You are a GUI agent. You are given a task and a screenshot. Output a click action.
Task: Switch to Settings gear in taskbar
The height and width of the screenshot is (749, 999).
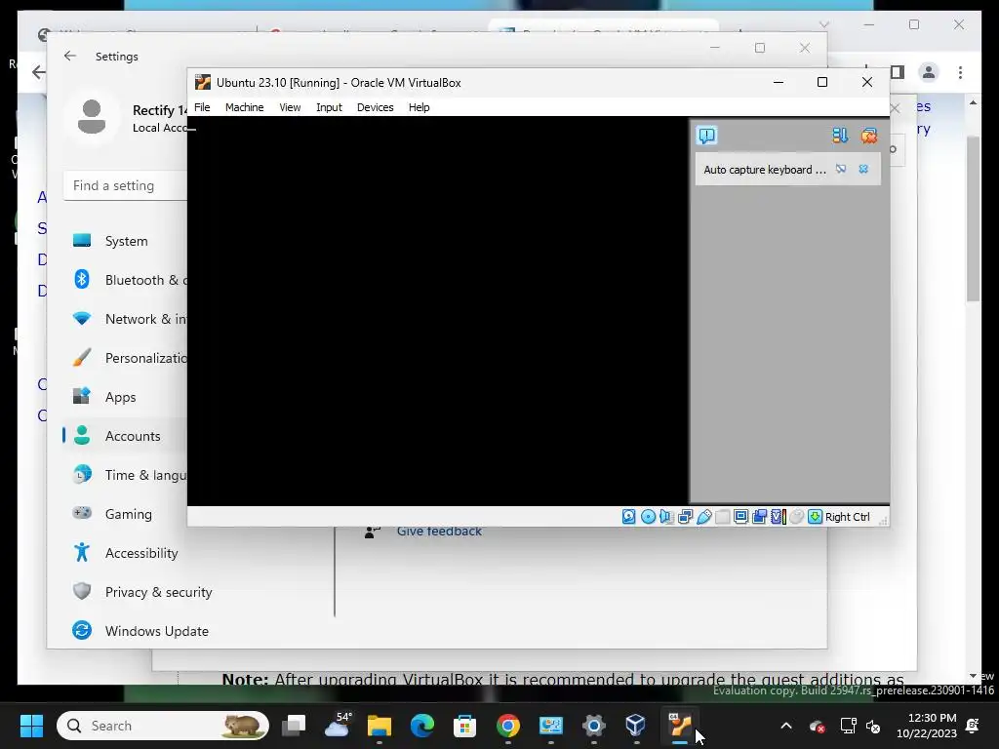(594, 726)
